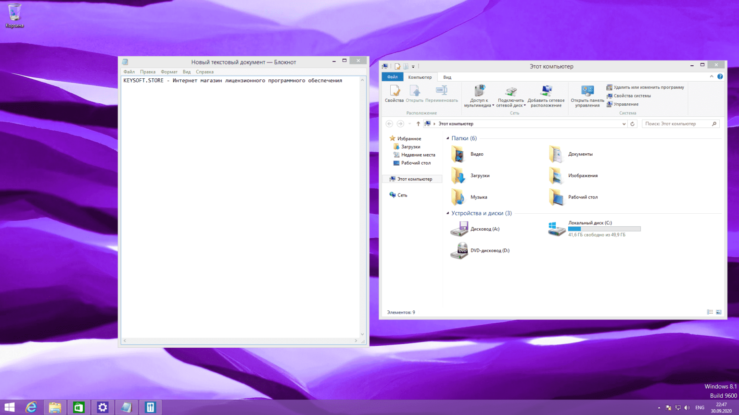The height and width of the screenshot is (415, 739).
Task: Select Local Disk (C:) drive
Action: click(x=557, y=229)
